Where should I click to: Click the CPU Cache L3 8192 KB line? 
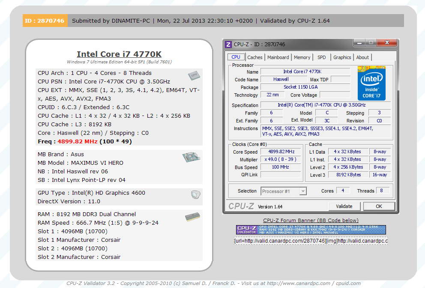pos(75,125)
